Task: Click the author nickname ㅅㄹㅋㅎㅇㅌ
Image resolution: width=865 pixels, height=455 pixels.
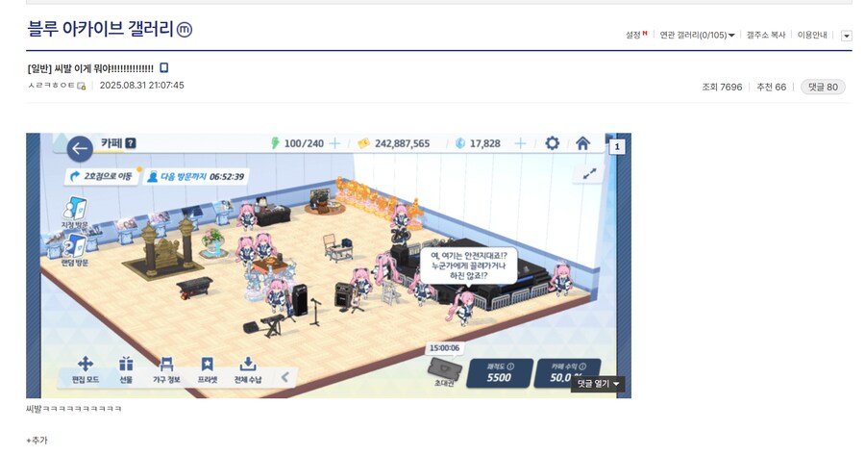Action: tap(51, 86)
